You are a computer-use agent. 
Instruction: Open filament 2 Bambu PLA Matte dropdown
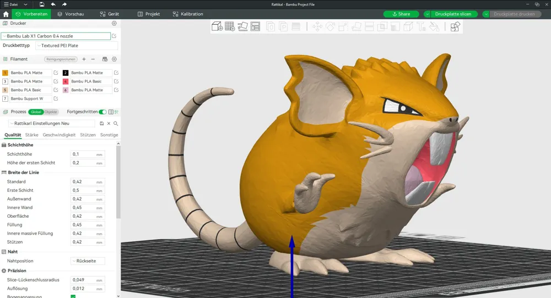91,73
